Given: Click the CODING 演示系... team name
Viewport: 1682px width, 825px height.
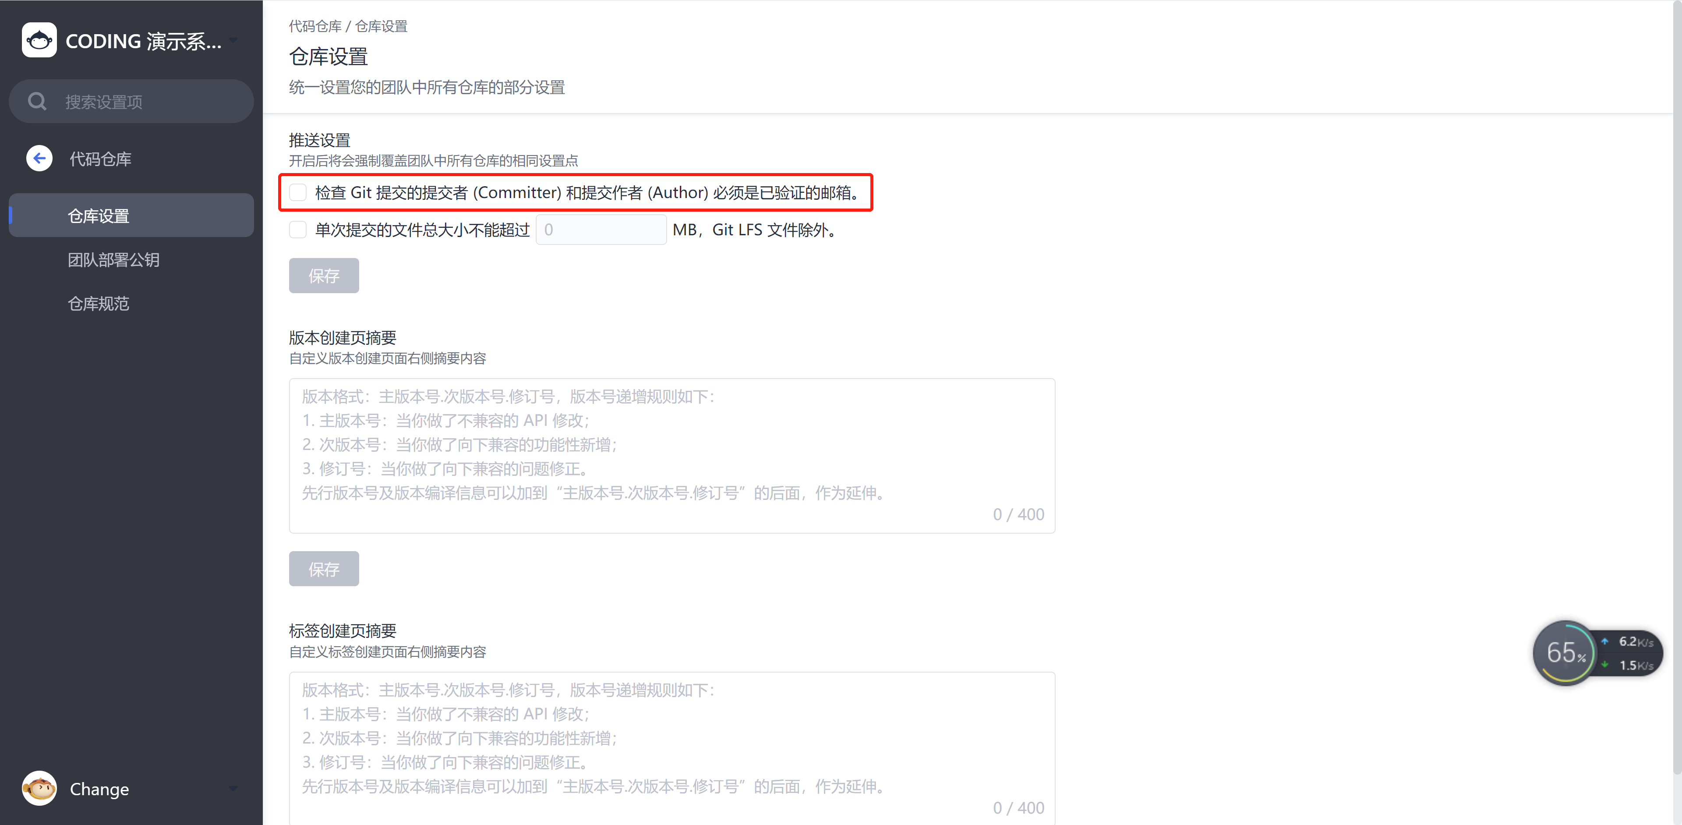Looking at the screenshot, I should point(144,41).
